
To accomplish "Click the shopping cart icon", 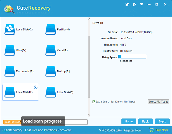I will coord(152,130).
